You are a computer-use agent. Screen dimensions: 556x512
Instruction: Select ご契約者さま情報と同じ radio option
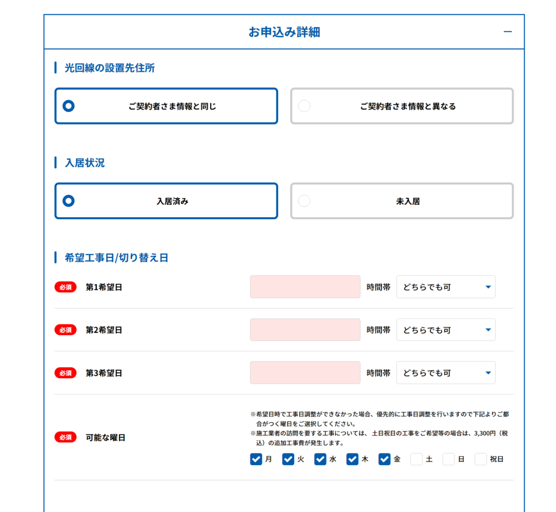[x=166, y=106]
